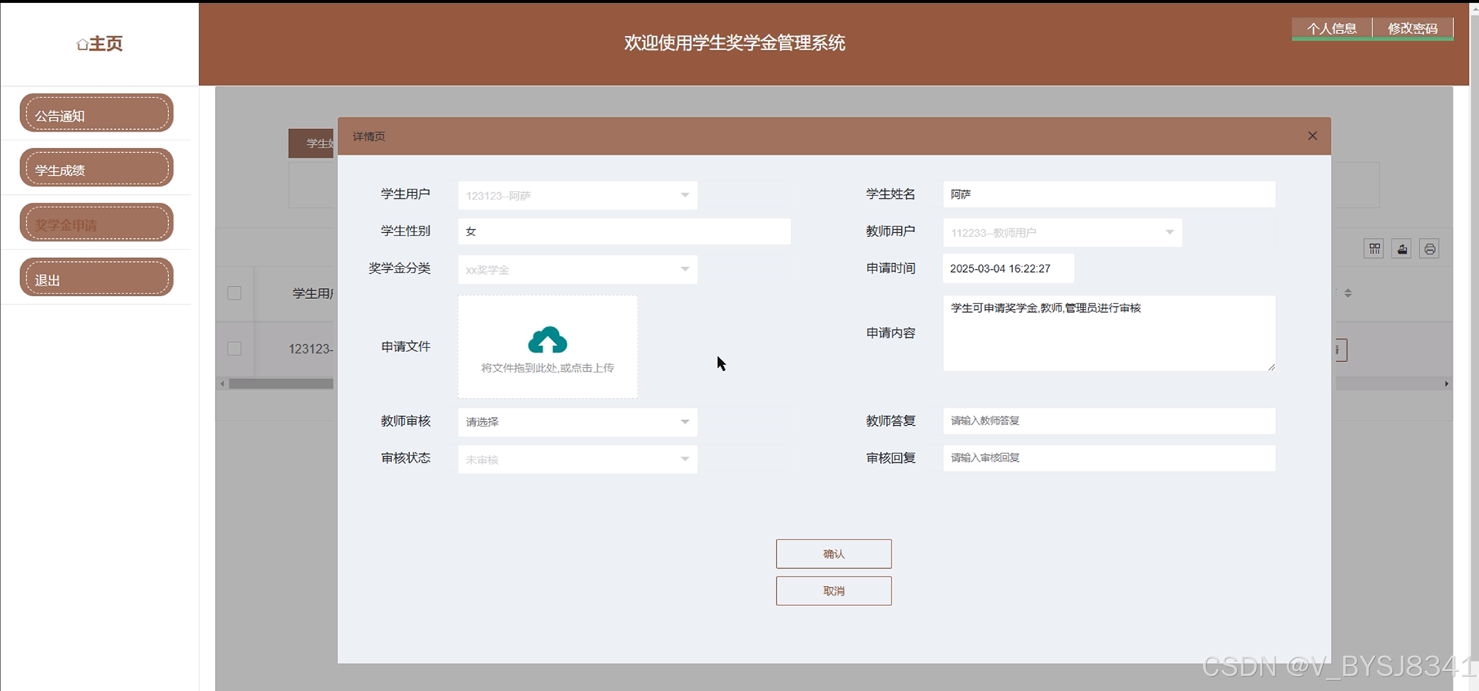
Task: Click the 取消 button
Action: (x=834, y=591)
